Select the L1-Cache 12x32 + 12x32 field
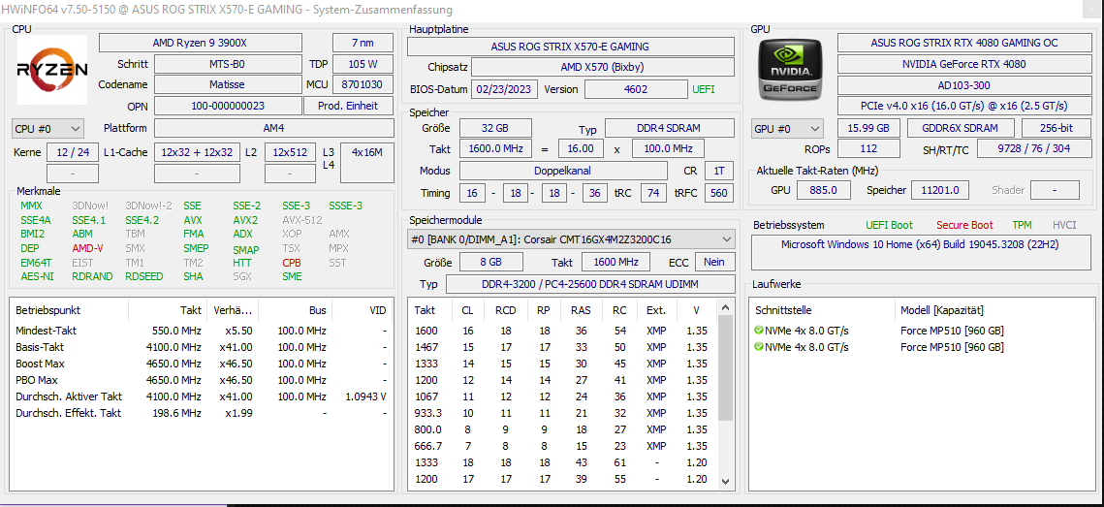Viewport: 1104px width, 507px height. point(197,151)
